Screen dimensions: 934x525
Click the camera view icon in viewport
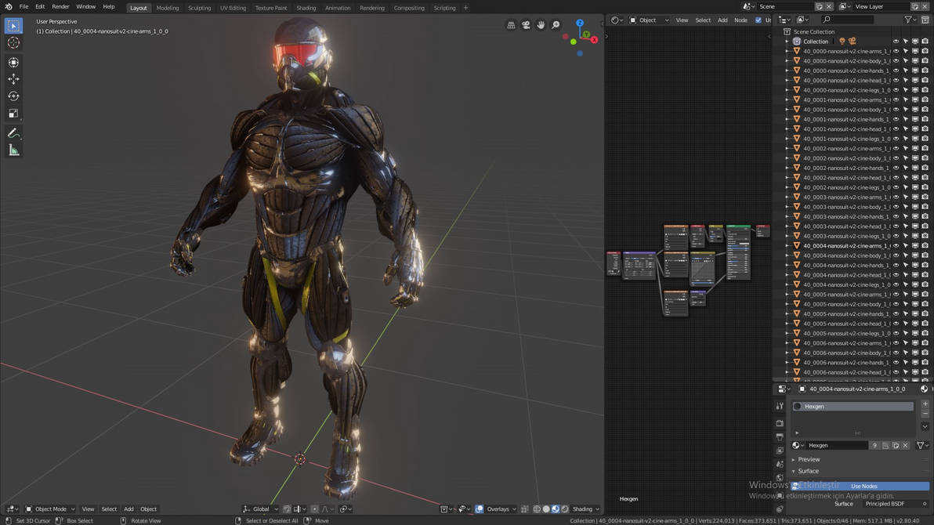pyautogui.click(x=526, y=25)
